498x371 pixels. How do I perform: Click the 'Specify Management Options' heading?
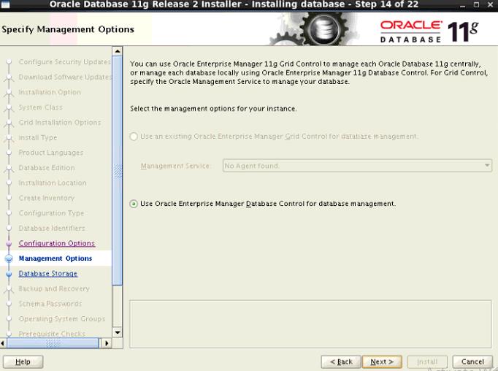pos(68,29)
